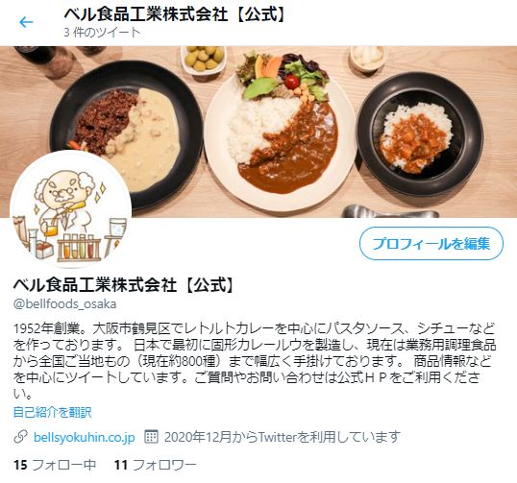
Task: View the 15 フォロー中 following list
Action: 55,465
